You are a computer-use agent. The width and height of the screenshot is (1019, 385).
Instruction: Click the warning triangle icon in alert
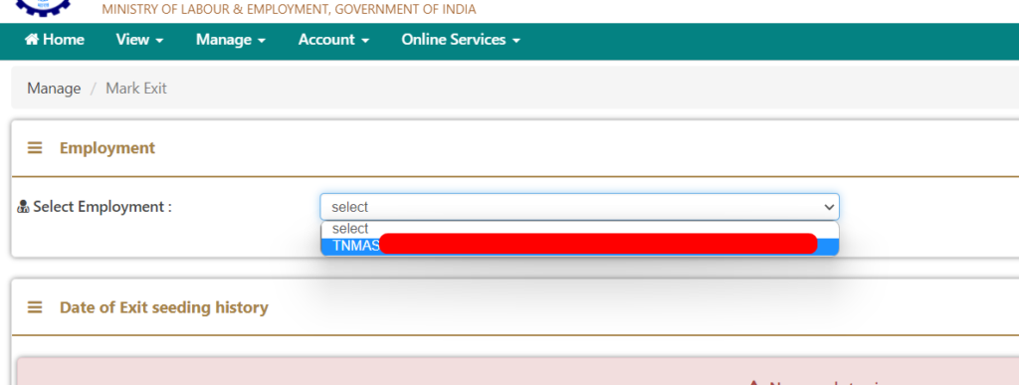pos(754,383)
